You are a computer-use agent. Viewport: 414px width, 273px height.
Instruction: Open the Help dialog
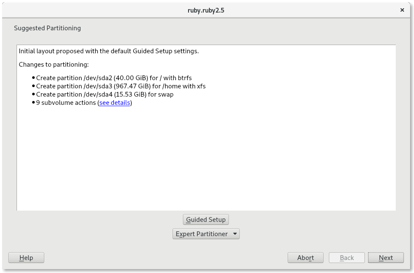(x=26, y=258)
